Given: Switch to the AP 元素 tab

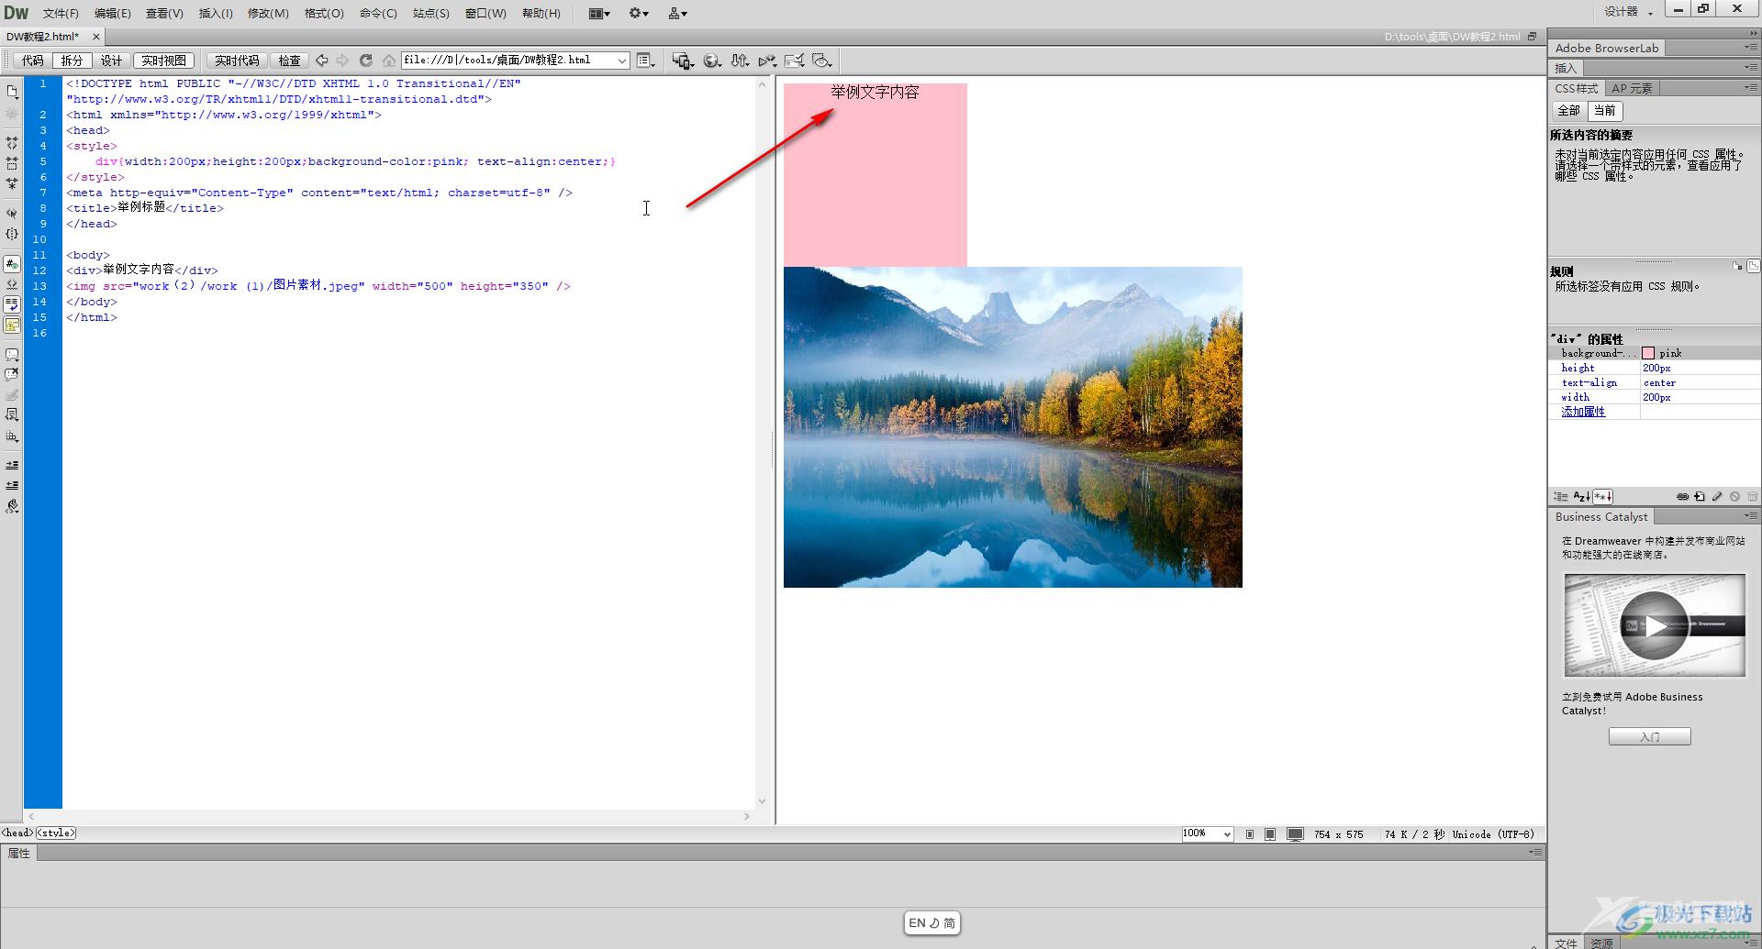Looking at the screenshot, I should (1632, 88).
